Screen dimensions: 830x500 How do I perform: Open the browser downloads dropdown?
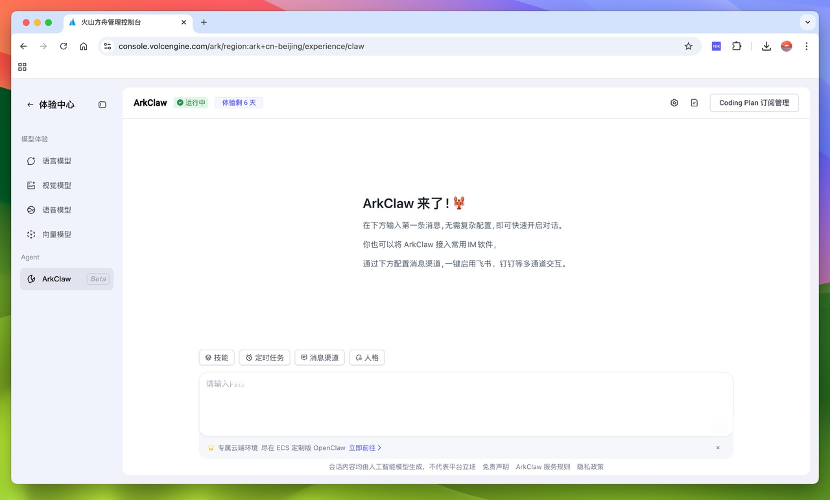766,46
